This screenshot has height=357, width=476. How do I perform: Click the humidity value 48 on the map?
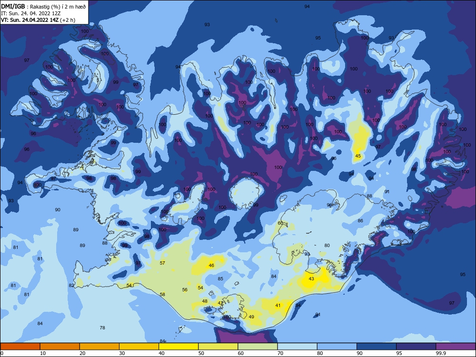point(205,301)
